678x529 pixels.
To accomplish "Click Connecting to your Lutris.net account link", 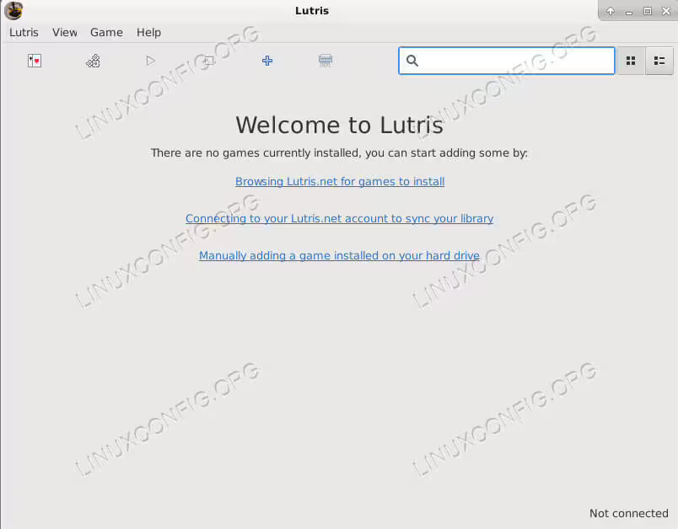I will pyautogui.click(x=340, y=218).
